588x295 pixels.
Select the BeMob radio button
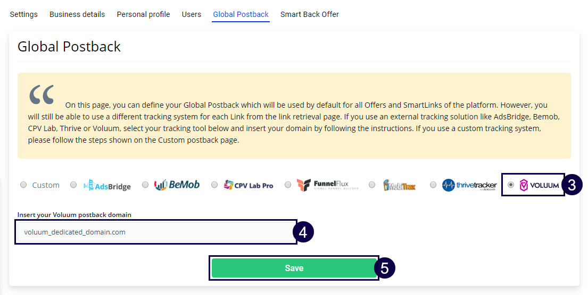tap(145, 185)
